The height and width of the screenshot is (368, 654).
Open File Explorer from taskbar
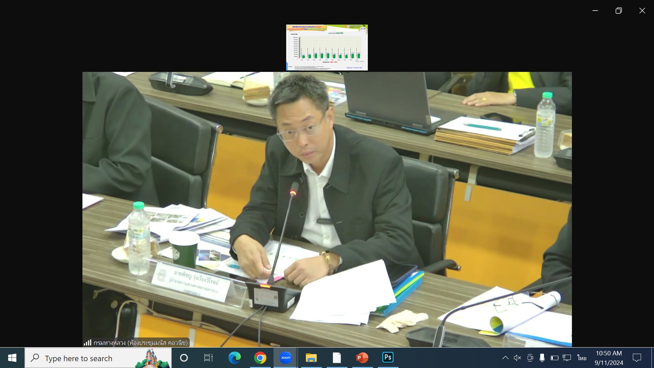[x=311, y=358]
